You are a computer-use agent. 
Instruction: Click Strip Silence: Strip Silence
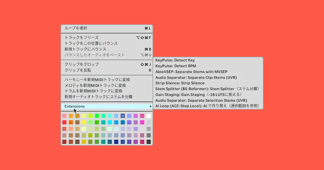(208, 83)
